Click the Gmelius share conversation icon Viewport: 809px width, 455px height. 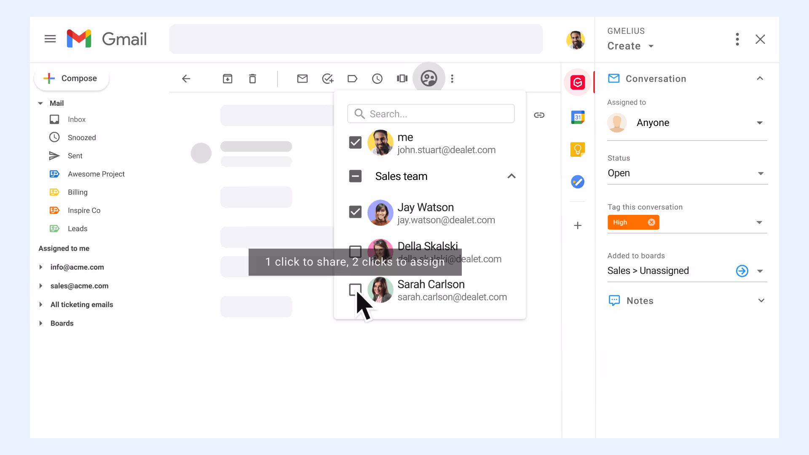click(429, 78)
